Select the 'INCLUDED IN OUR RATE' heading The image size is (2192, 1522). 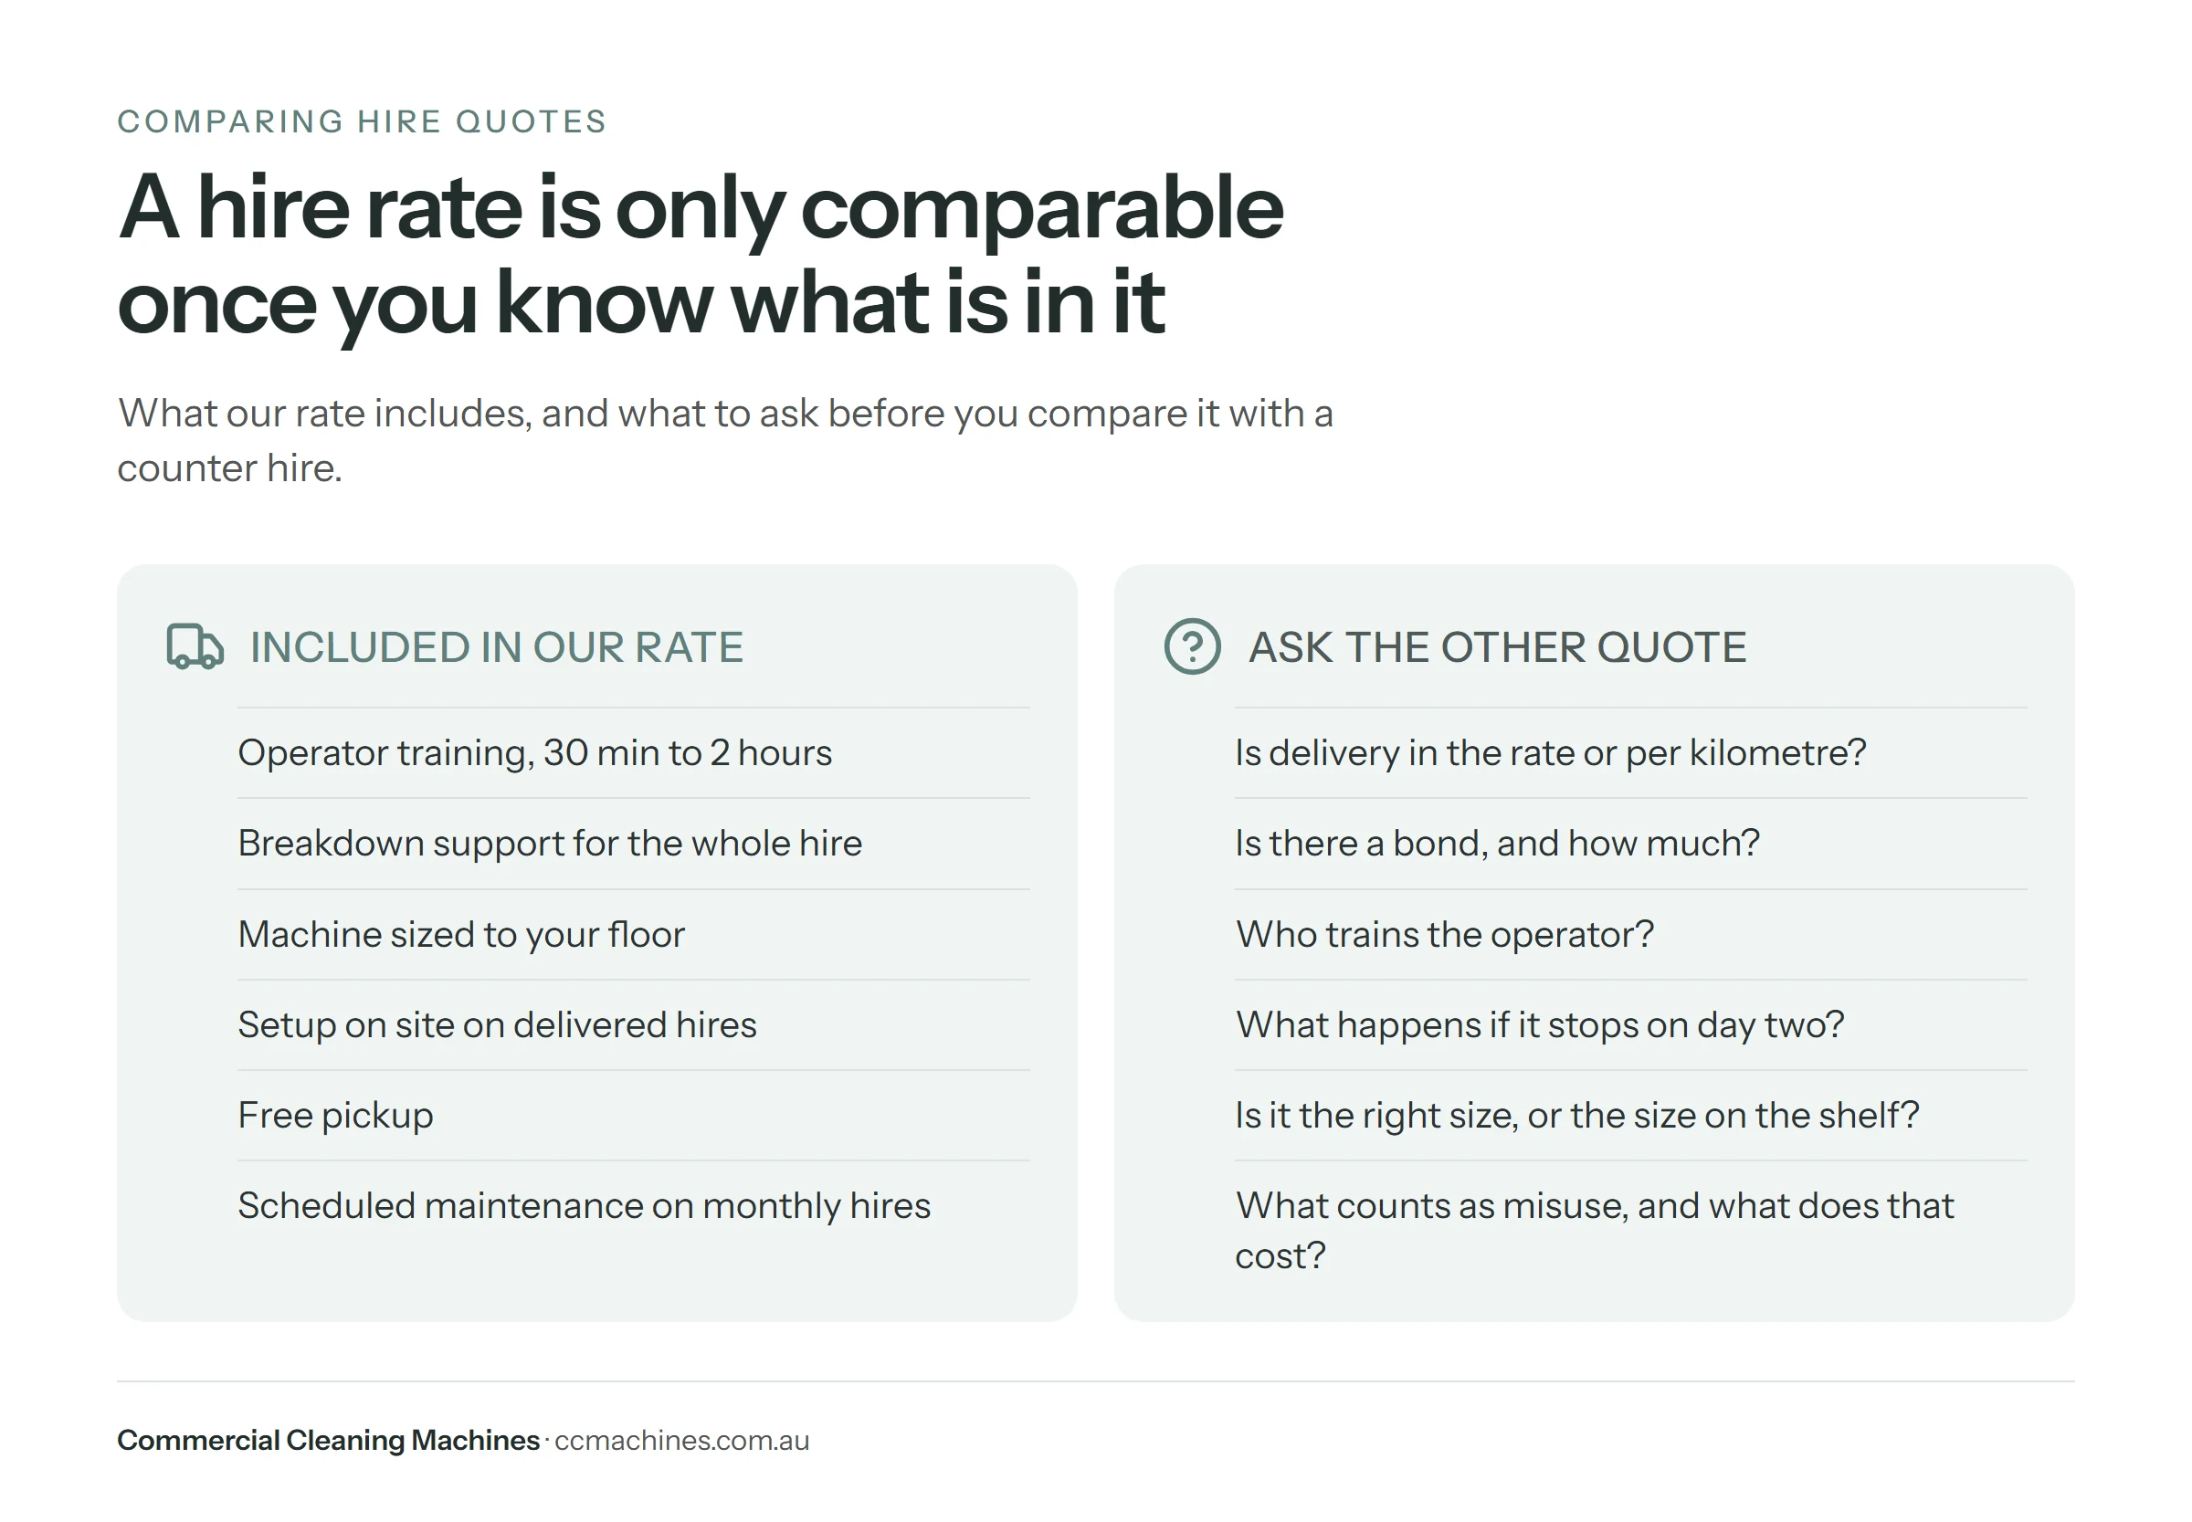pos(496,647)
